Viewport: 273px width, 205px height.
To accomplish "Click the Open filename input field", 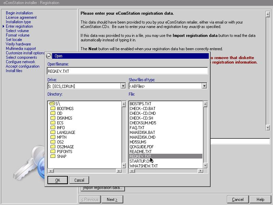I will (x=127, y=71).
